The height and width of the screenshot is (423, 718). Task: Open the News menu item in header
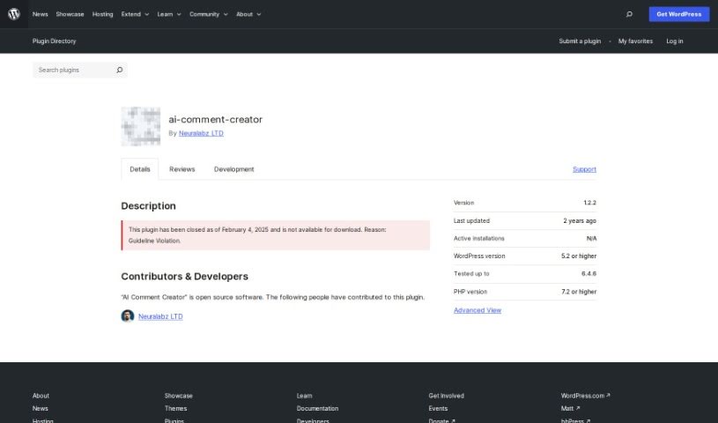[41, 14]
